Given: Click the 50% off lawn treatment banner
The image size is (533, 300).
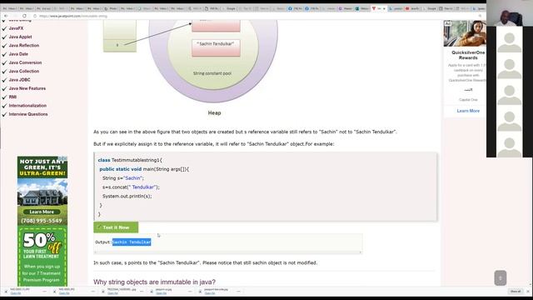Looking at the screenshot, I should tap(42, 245).
